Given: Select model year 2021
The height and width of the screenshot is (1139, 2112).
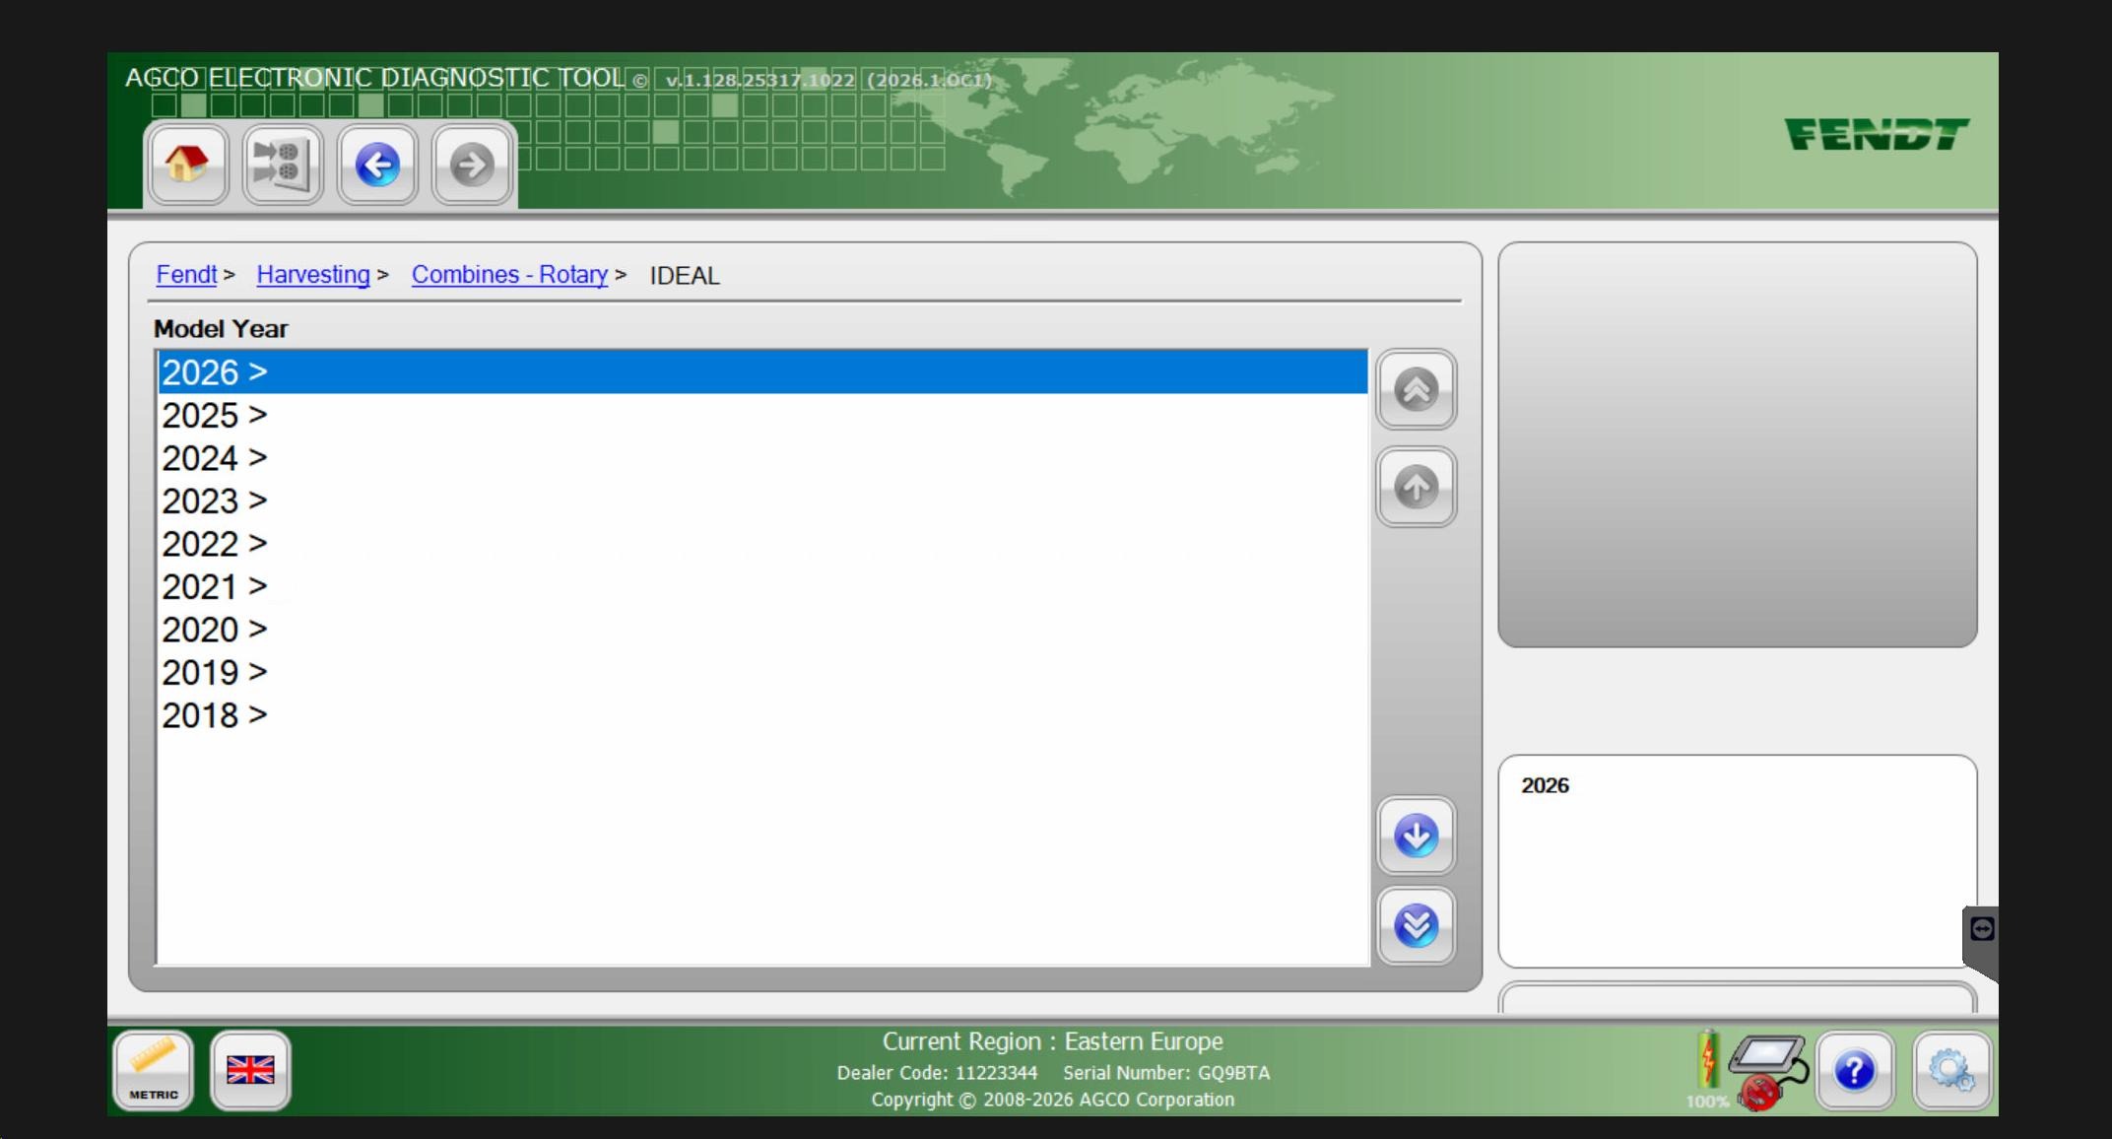Looking at the screenshot, I should coord(762,587).
